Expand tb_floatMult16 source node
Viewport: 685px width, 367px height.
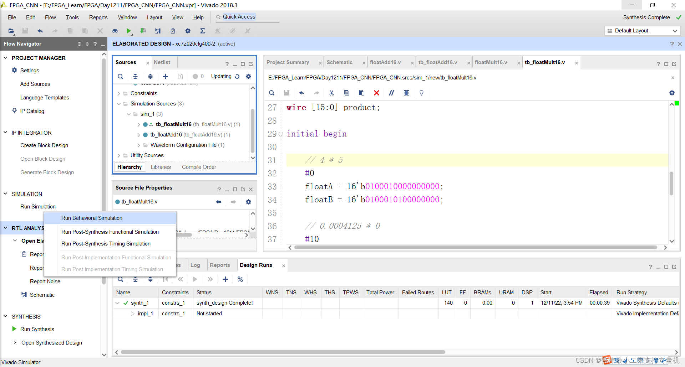pyautogui.click(x=138, y=124)
